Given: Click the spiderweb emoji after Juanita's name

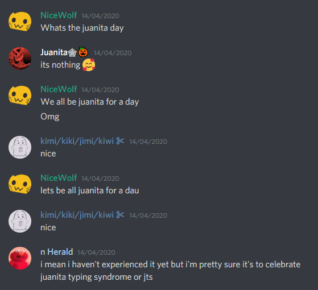Looking at the screenshot, I should 72,53.
